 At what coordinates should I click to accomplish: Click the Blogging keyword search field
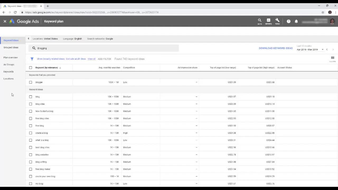[104, 48]
